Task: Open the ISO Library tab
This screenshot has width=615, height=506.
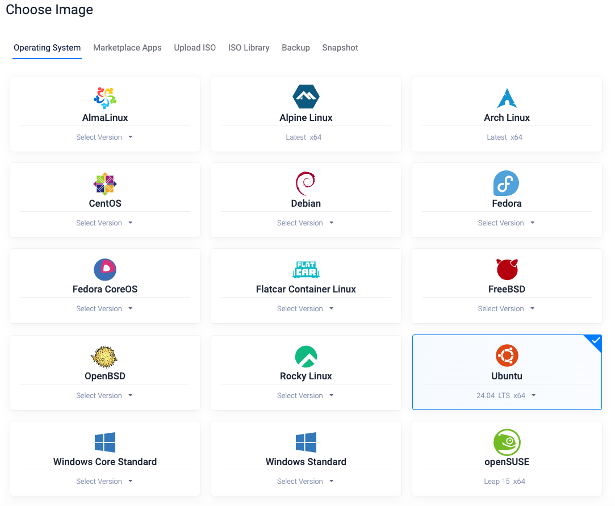Action: click(249, 48)
